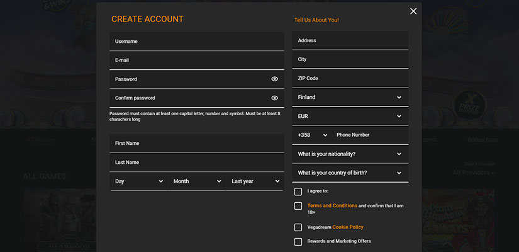Tick the Terms and Conditions checkbox
Image resolution: width=519 pixels, height=252 pixels.
[x=298, y=206]
